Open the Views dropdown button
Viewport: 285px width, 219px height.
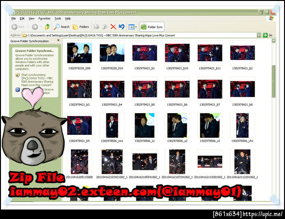133,27
